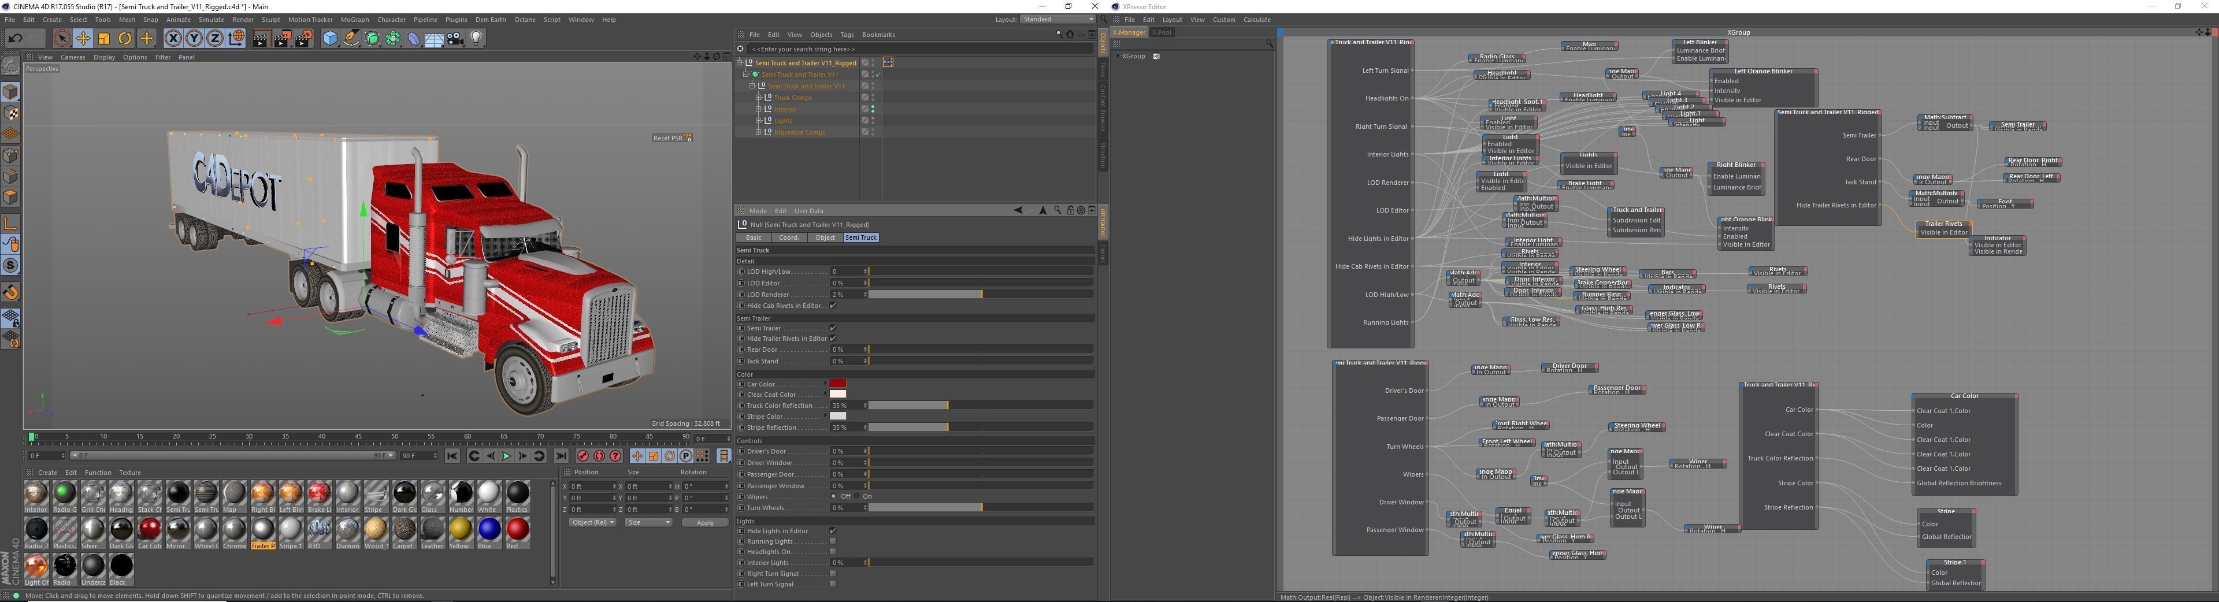Expand XGroup in the X-Manager tree

(1118, 56)
